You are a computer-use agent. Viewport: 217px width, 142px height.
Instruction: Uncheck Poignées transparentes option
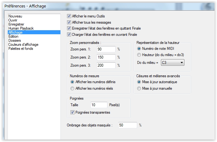pyautogui.click(x=73, y=112)
